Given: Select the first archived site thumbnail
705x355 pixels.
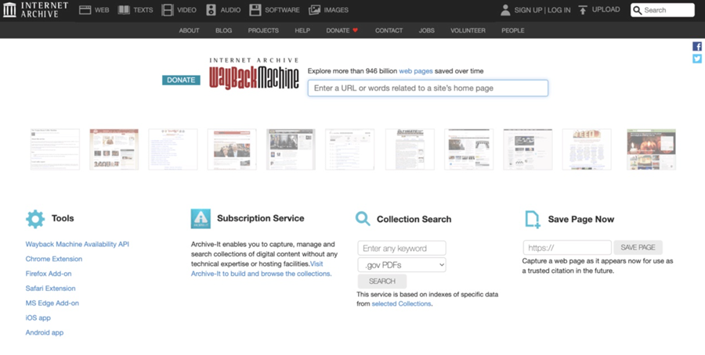Looking at the screenshot, I should pyautogui.click(x=55, y=149).
